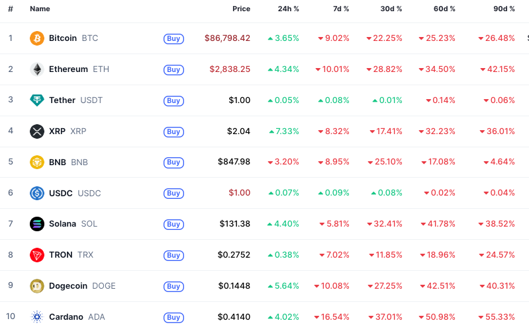529x331 pixels.
Task: Click the Tether coin logo icon
Action: coord(37,100)
